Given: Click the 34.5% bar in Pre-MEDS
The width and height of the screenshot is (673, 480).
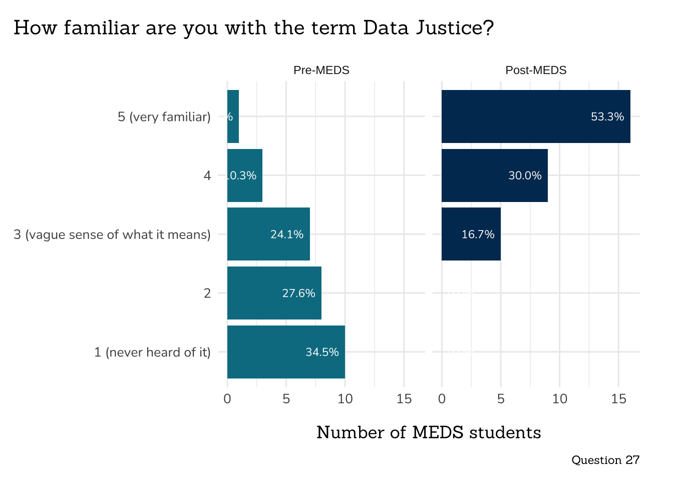Looking at the screenshot, I should [285, 352].
